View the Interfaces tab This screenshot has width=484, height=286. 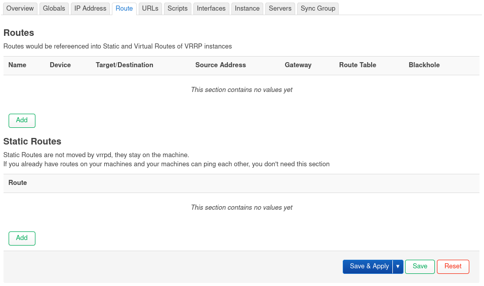[x=211, y=9]
